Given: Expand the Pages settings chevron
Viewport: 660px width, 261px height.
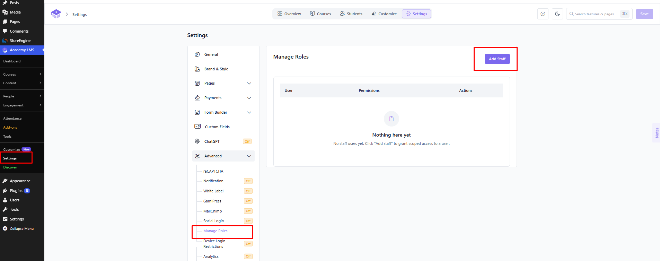Looking at the screenshot, I should click(x=249, y=84).
